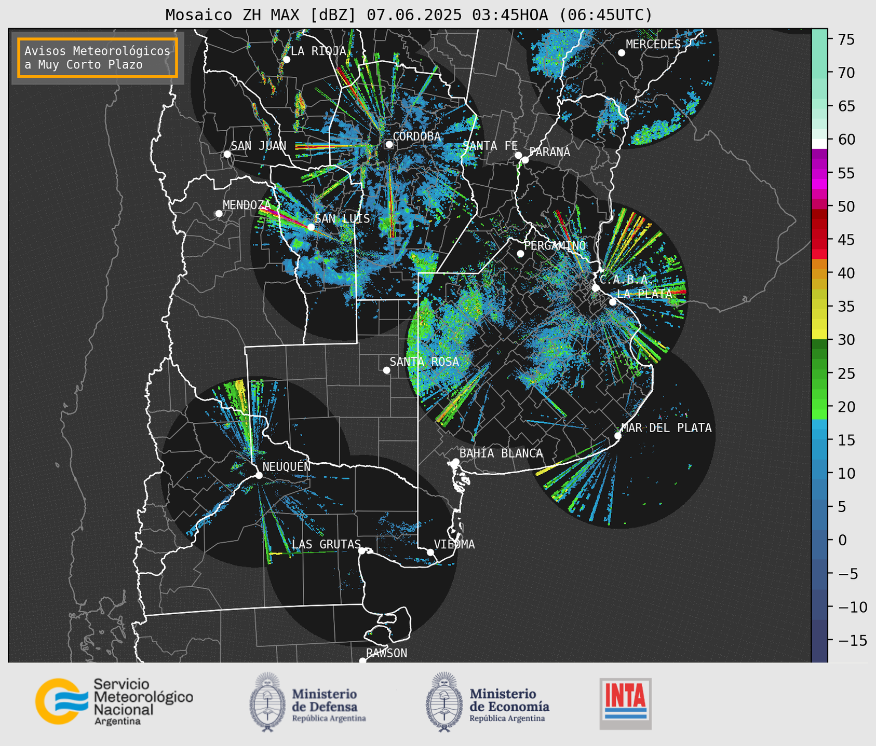
Task: Click the colorbar tick label '0'
Action: pos(842,540)
